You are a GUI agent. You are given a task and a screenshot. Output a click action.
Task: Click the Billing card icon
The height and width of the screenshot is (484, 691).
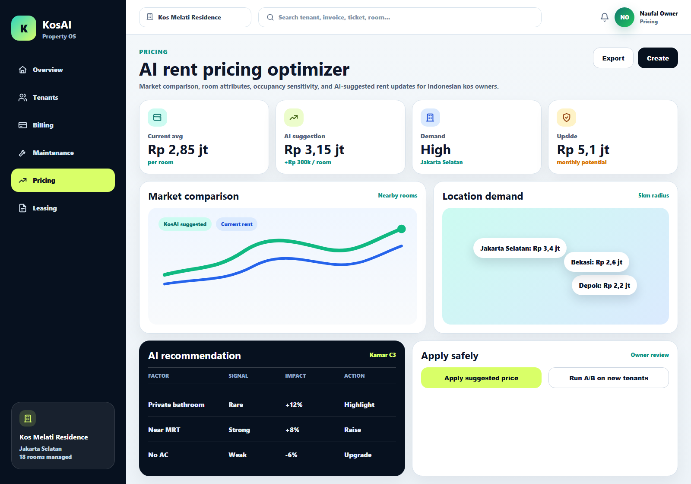click(x=23, y=125)
